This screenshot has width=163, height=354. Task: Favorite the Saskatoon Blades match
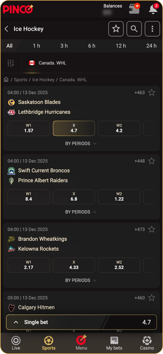(x=151, y=92)
